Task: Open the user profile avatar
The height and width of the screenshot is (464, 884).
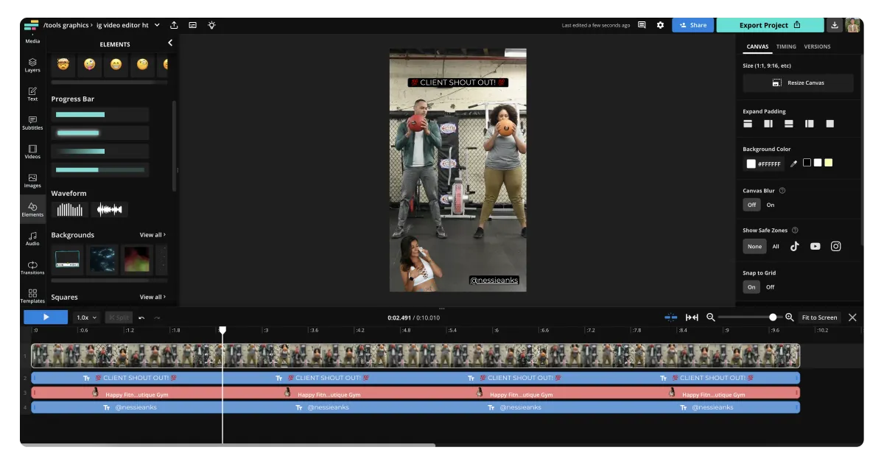Action: (x=853, y=25)
